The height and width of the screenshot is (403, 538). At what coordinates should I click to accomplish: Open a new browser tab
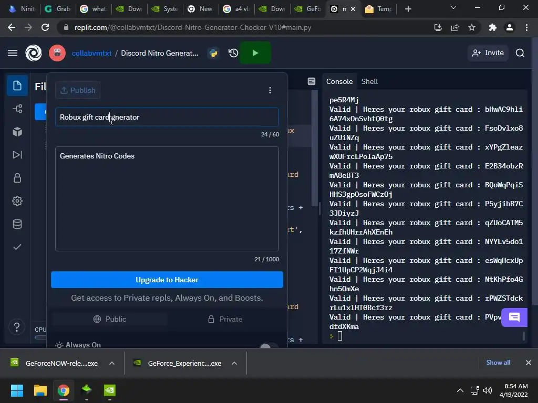[408, 9]
